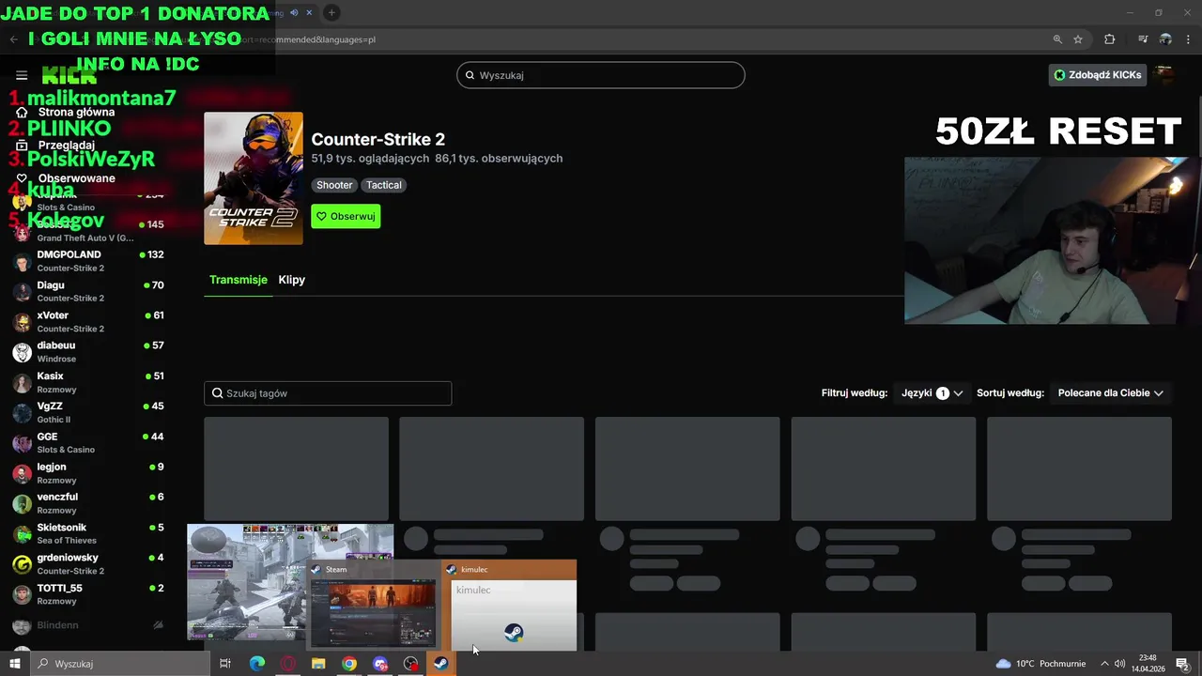Image resolution: width=1202 pixels, height=676 pixels.
Task: Open xVoter channel avatar
Action: click(22, 322)
